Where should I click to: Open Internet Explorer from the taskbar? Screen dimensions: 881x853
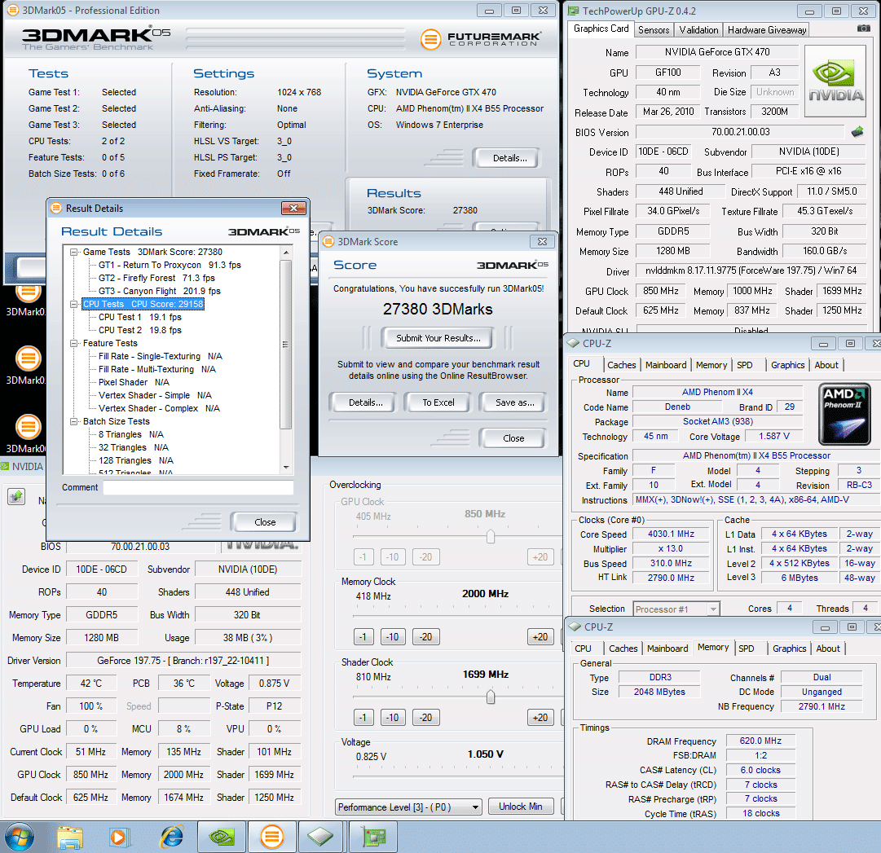click(172, 837)
